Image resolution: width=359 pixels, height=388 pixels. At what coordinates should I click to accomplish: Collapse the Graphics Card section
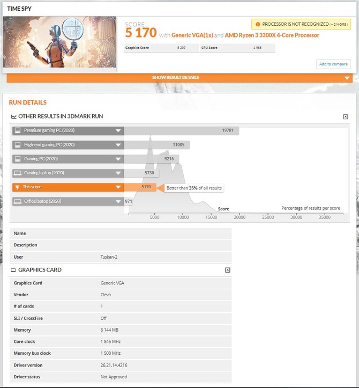[x=228, y=270]
